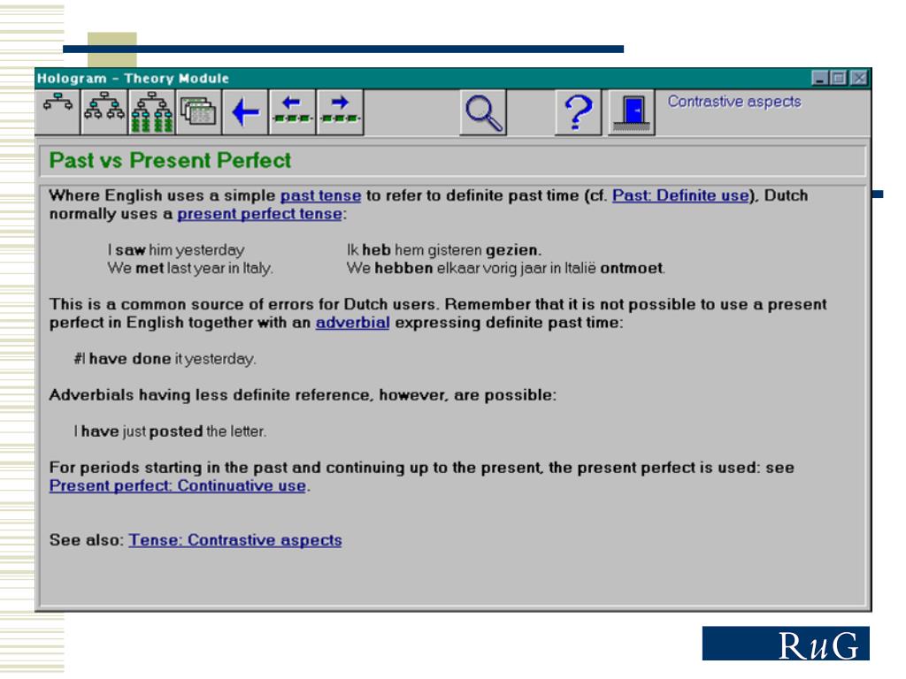Go back with the large blue left arrow
Screen dimensions: 906x679
click(245, 112)
